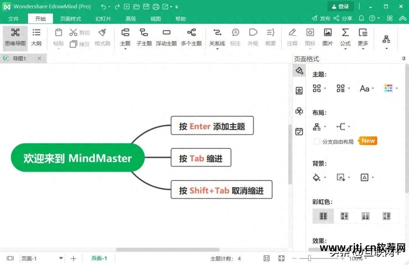The image size is (409, 265).
Task: Toggle fullscreen view in status bar
Action: tap(281, 258)
